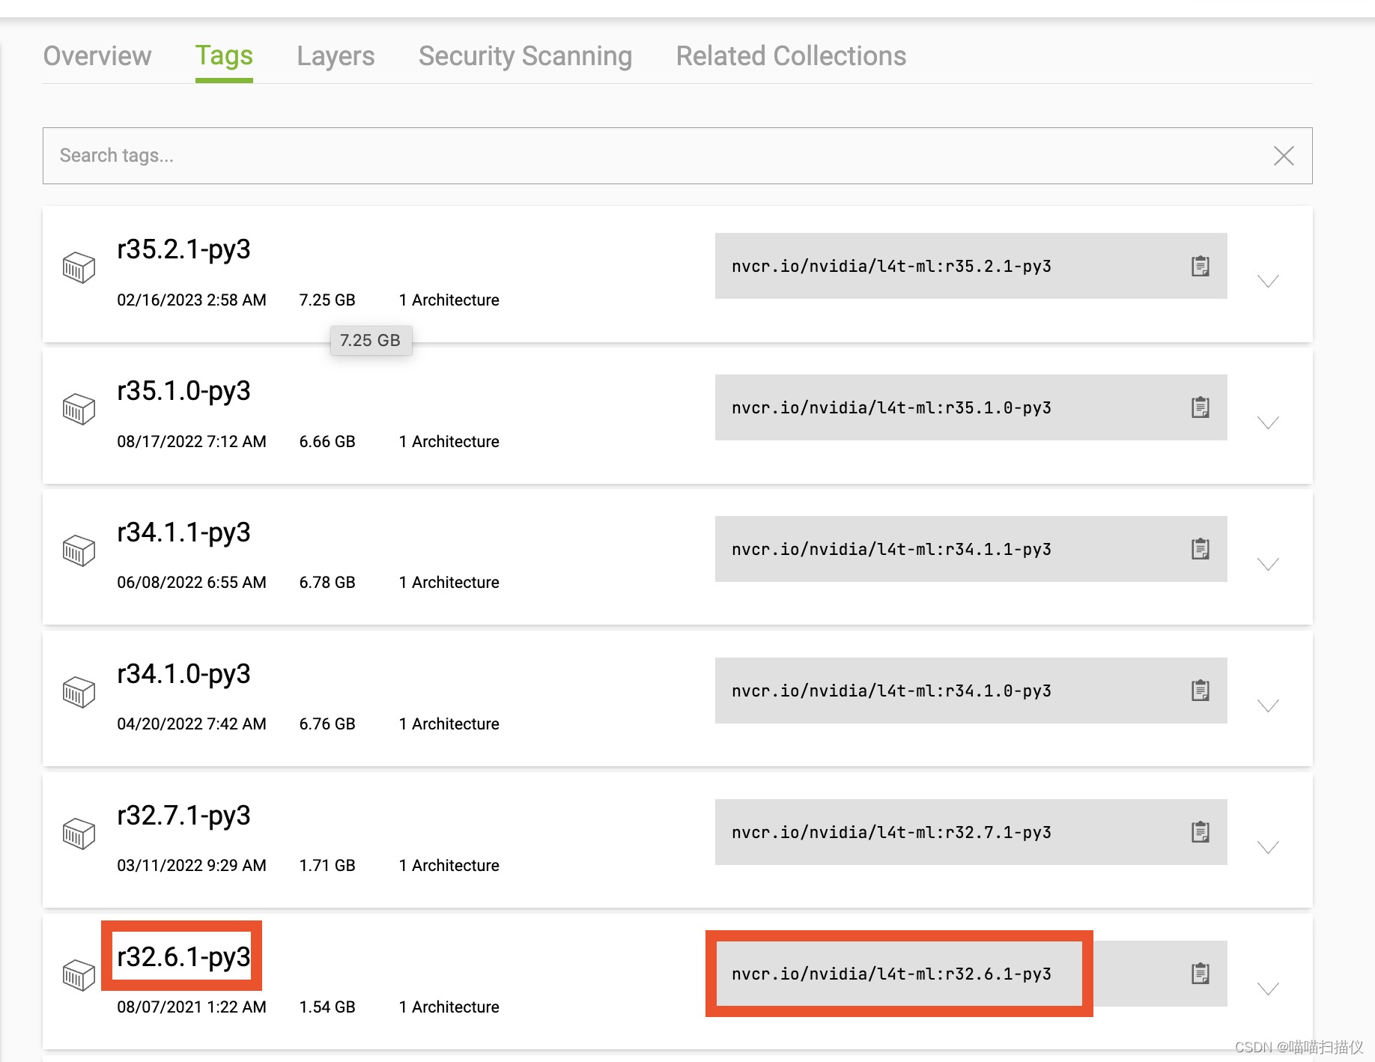
Task: Click the date 04/20/2022 7:42 AM
Action: point(192,723)
